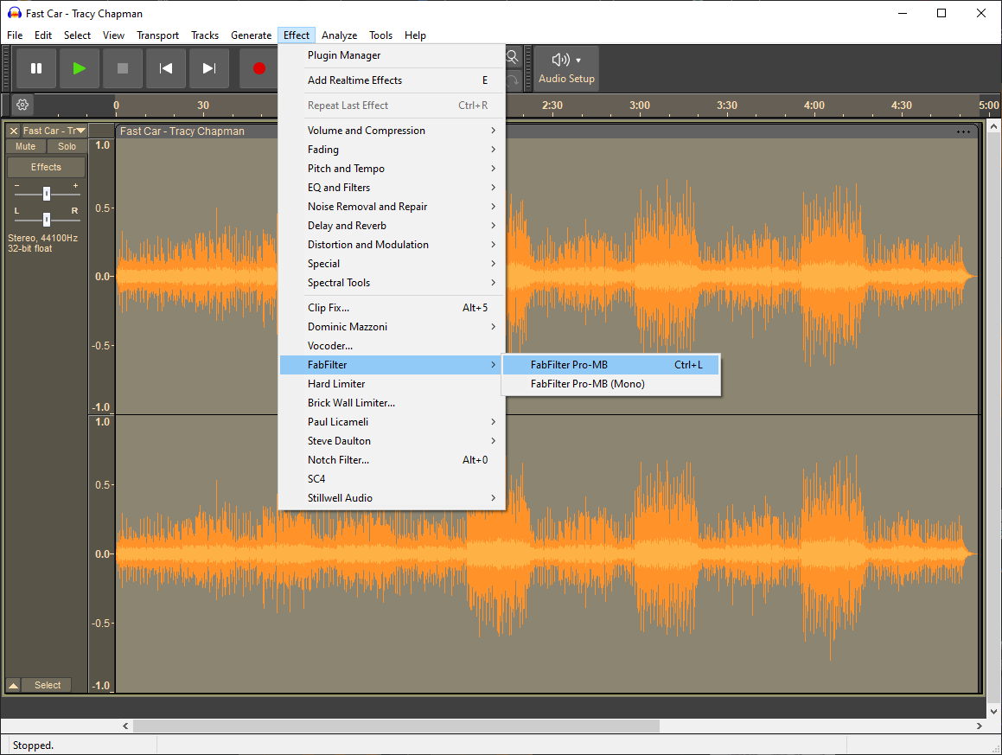
Task: Expand the Volume and Compression submenu
Action: [x=393, y=131]
